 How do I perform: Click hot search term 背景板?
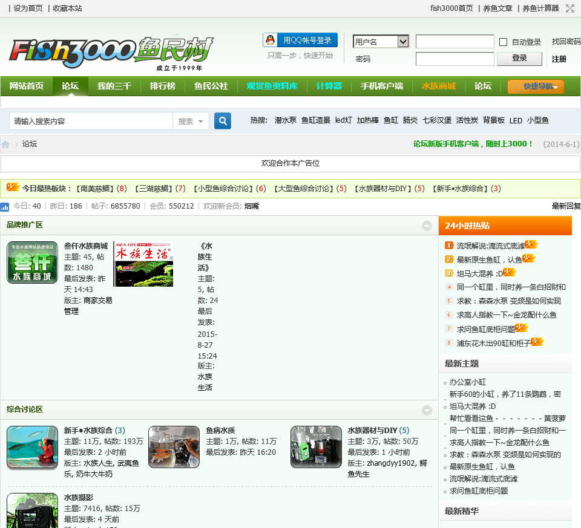coord(494,120)
